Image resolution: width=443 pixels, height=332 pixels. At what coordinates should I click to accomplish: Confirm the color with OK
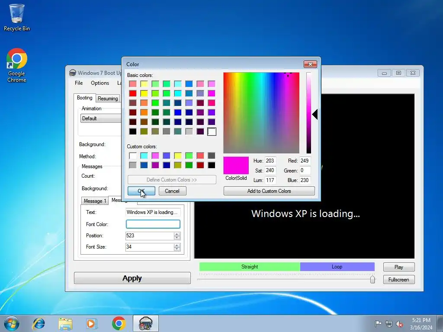(141, 191)
